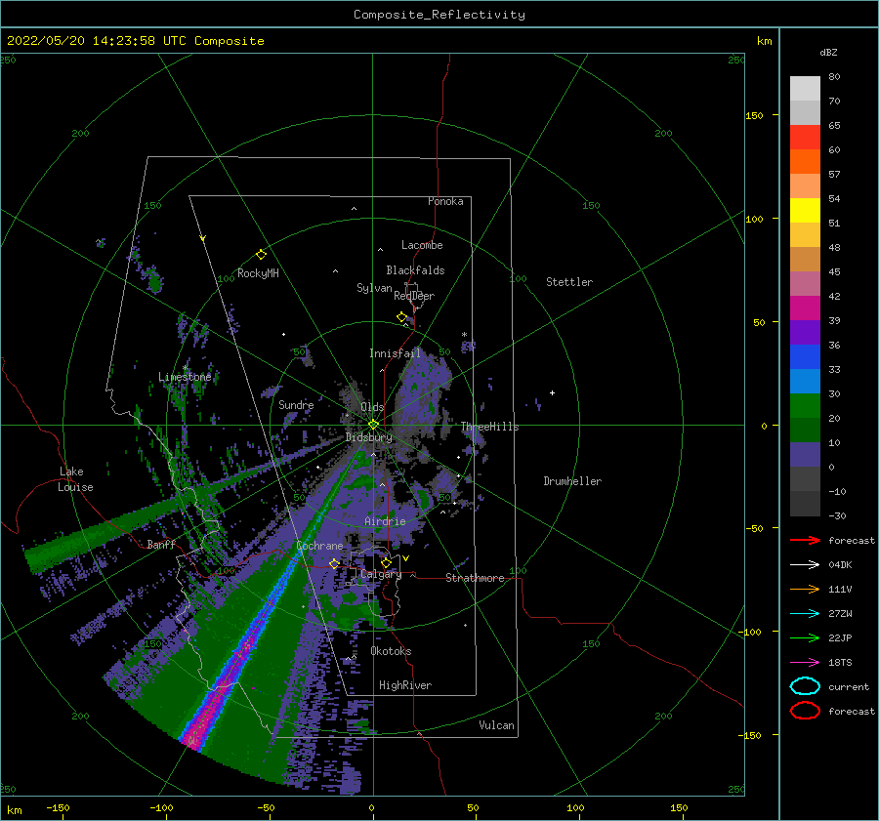Click the Limestone label
This screenshot has width=879, height=821.
click(185, 377)
